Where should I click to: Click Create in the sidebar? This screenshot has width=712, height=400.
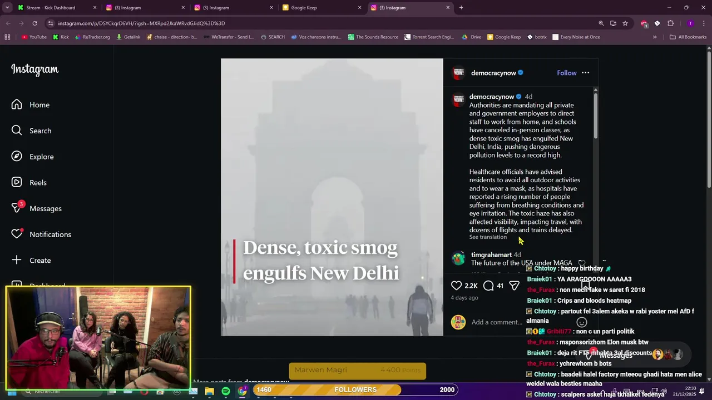coord(32,260)
